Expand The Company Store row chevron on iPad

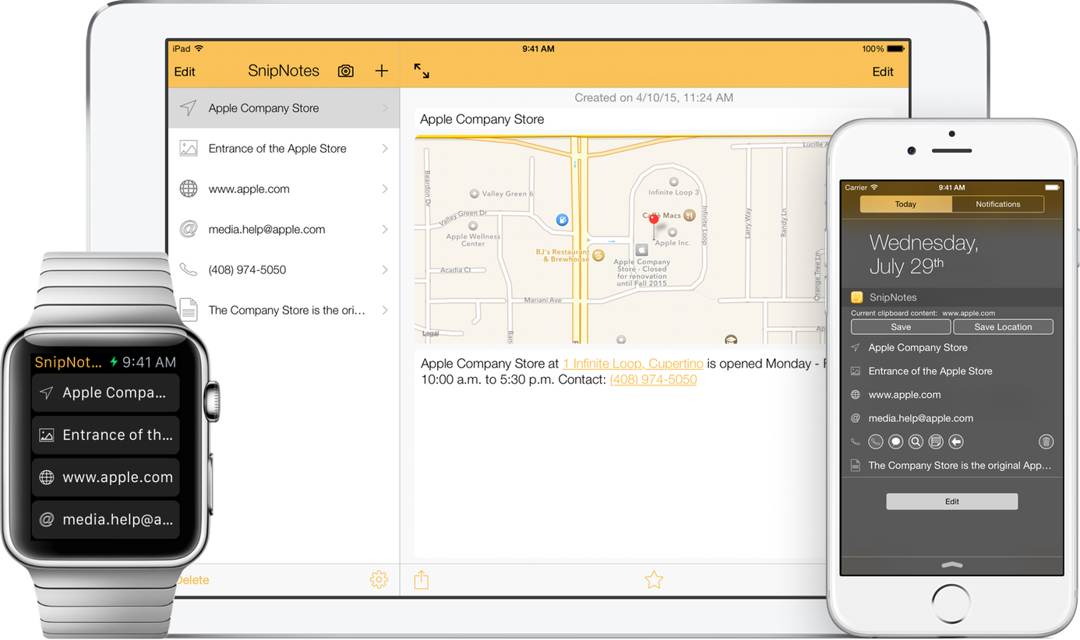click(x=385, y=310)
